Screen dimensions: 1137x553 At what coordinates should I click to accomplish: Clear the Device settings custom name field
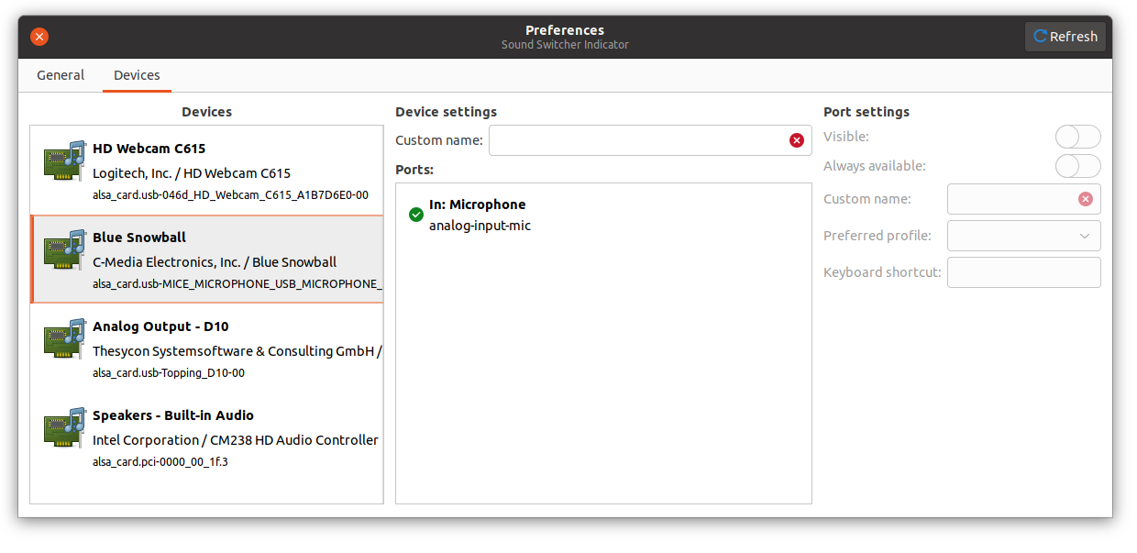click(796, 140)
